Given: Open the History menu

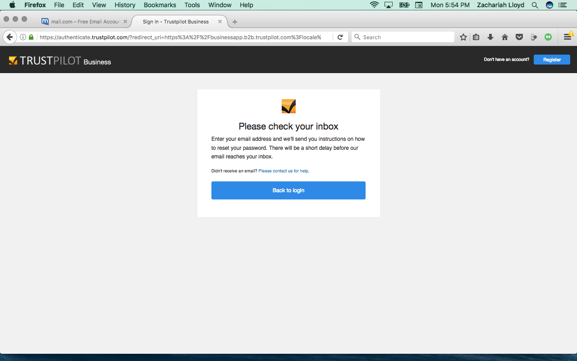Looking at the screenshot, I should pos(125,5).
